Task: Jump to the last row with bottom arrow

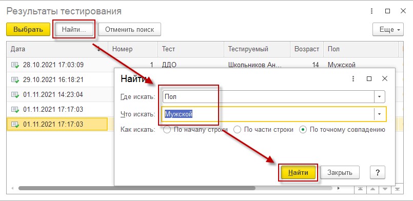Action: [398, 189]
